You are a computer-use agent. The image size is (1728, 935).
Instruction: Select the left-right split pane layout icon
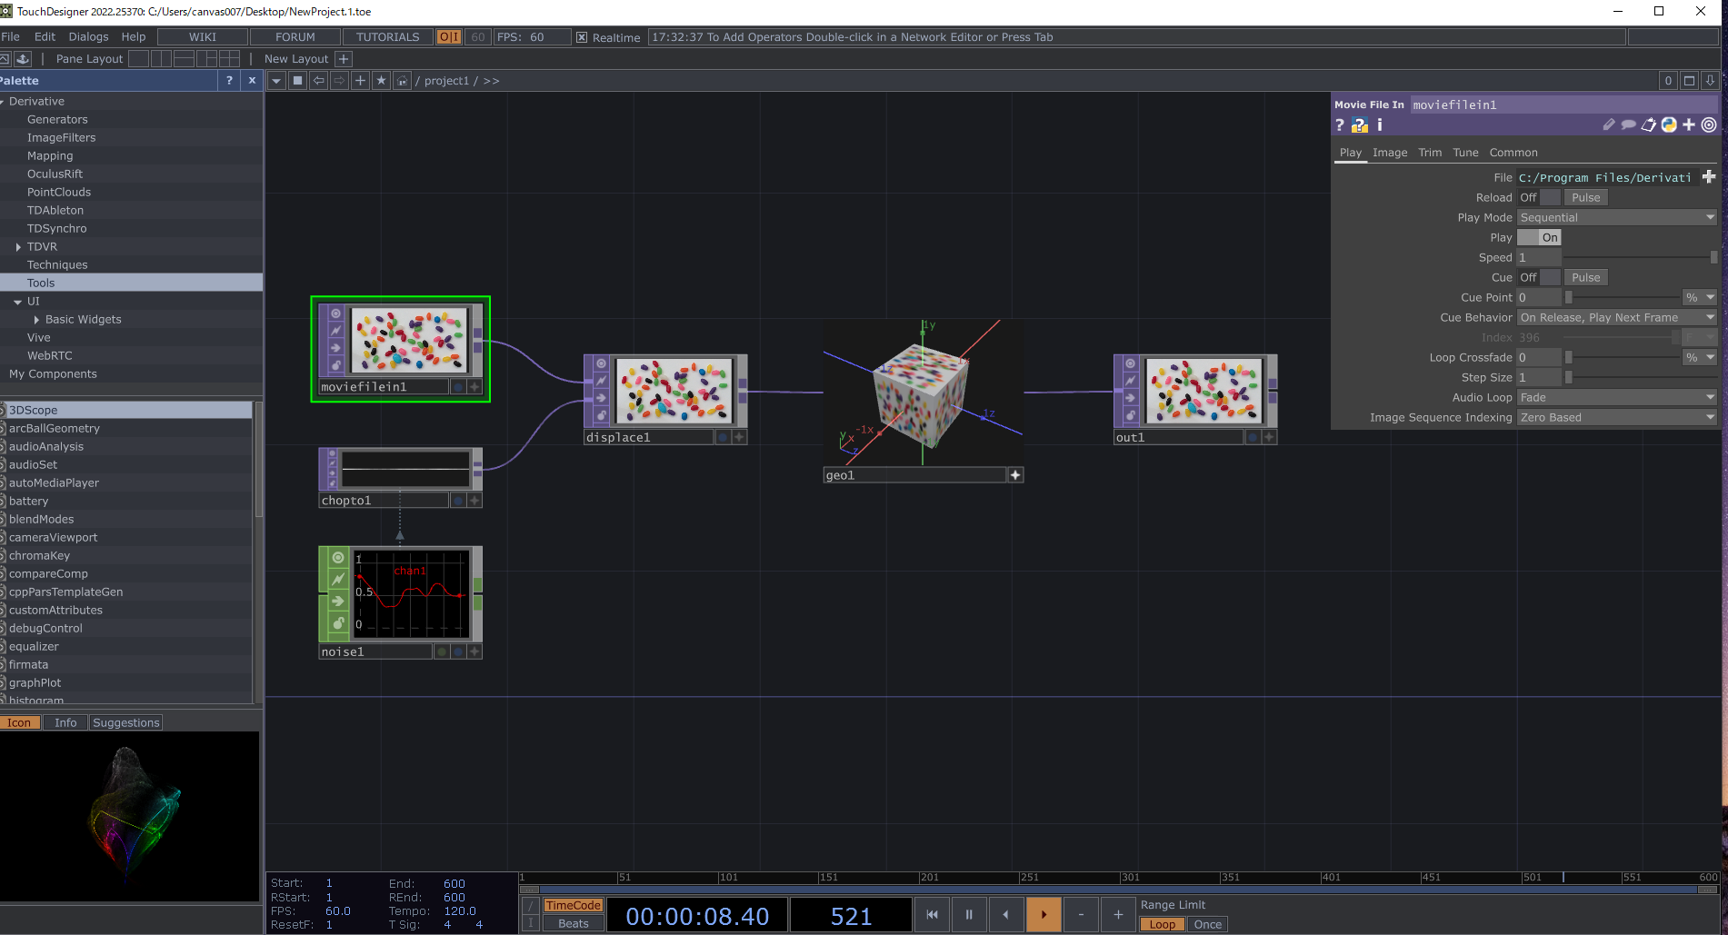[x=161, y=59]
